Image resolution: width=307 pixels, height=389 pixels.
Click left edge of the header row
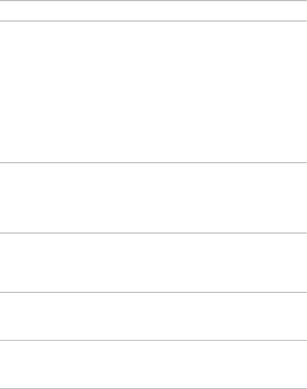tap(4, 11)
